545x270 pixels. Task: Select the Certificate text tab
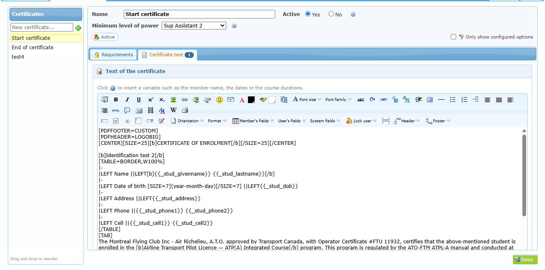[x=167, y=55]
